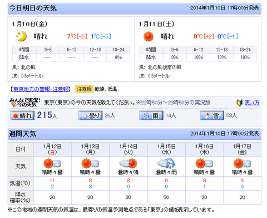Click the moon icon for January 10
This screenshot has height=218, width=267.
tap(22, 36)
